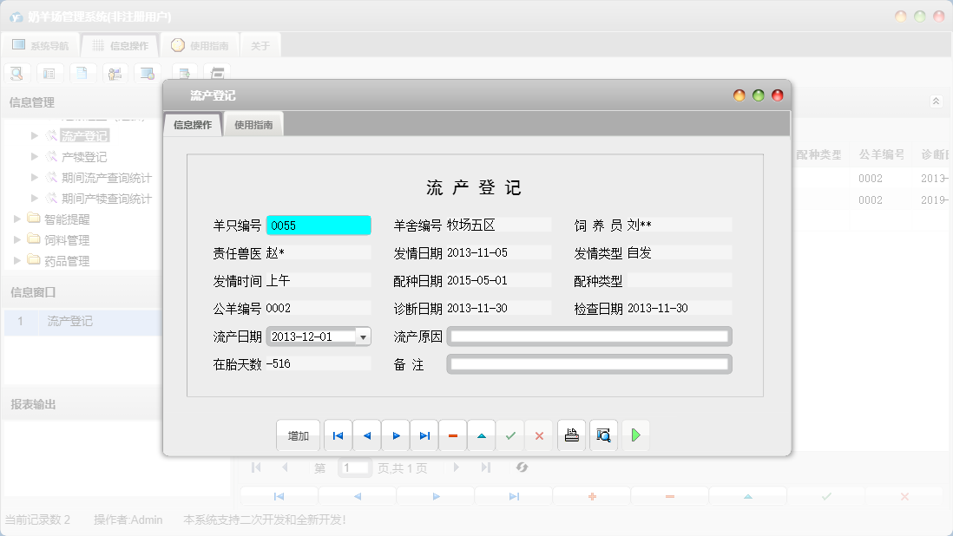Image resolution: width=953 pixels, height=536 pixels.
Task: Click the orange plus add button in background bar
Action: (x=592, y=497)
